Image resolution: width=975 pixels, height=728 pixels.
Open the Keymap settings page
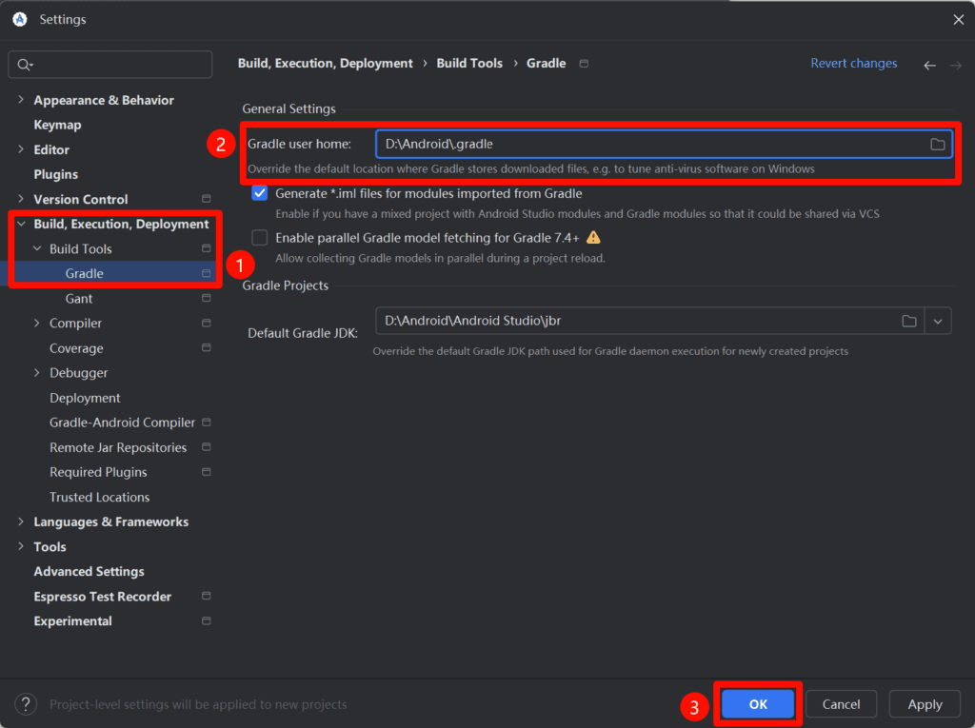point(57,125)
